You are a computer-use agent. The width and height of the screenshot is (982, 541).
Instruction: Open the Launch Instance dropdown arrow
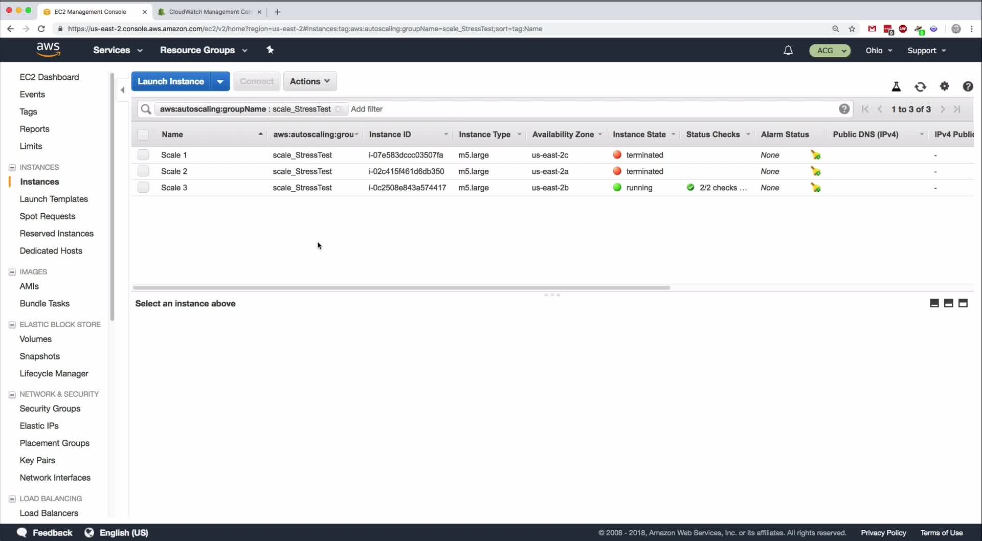pyautogui.click(x=220, y=81)
